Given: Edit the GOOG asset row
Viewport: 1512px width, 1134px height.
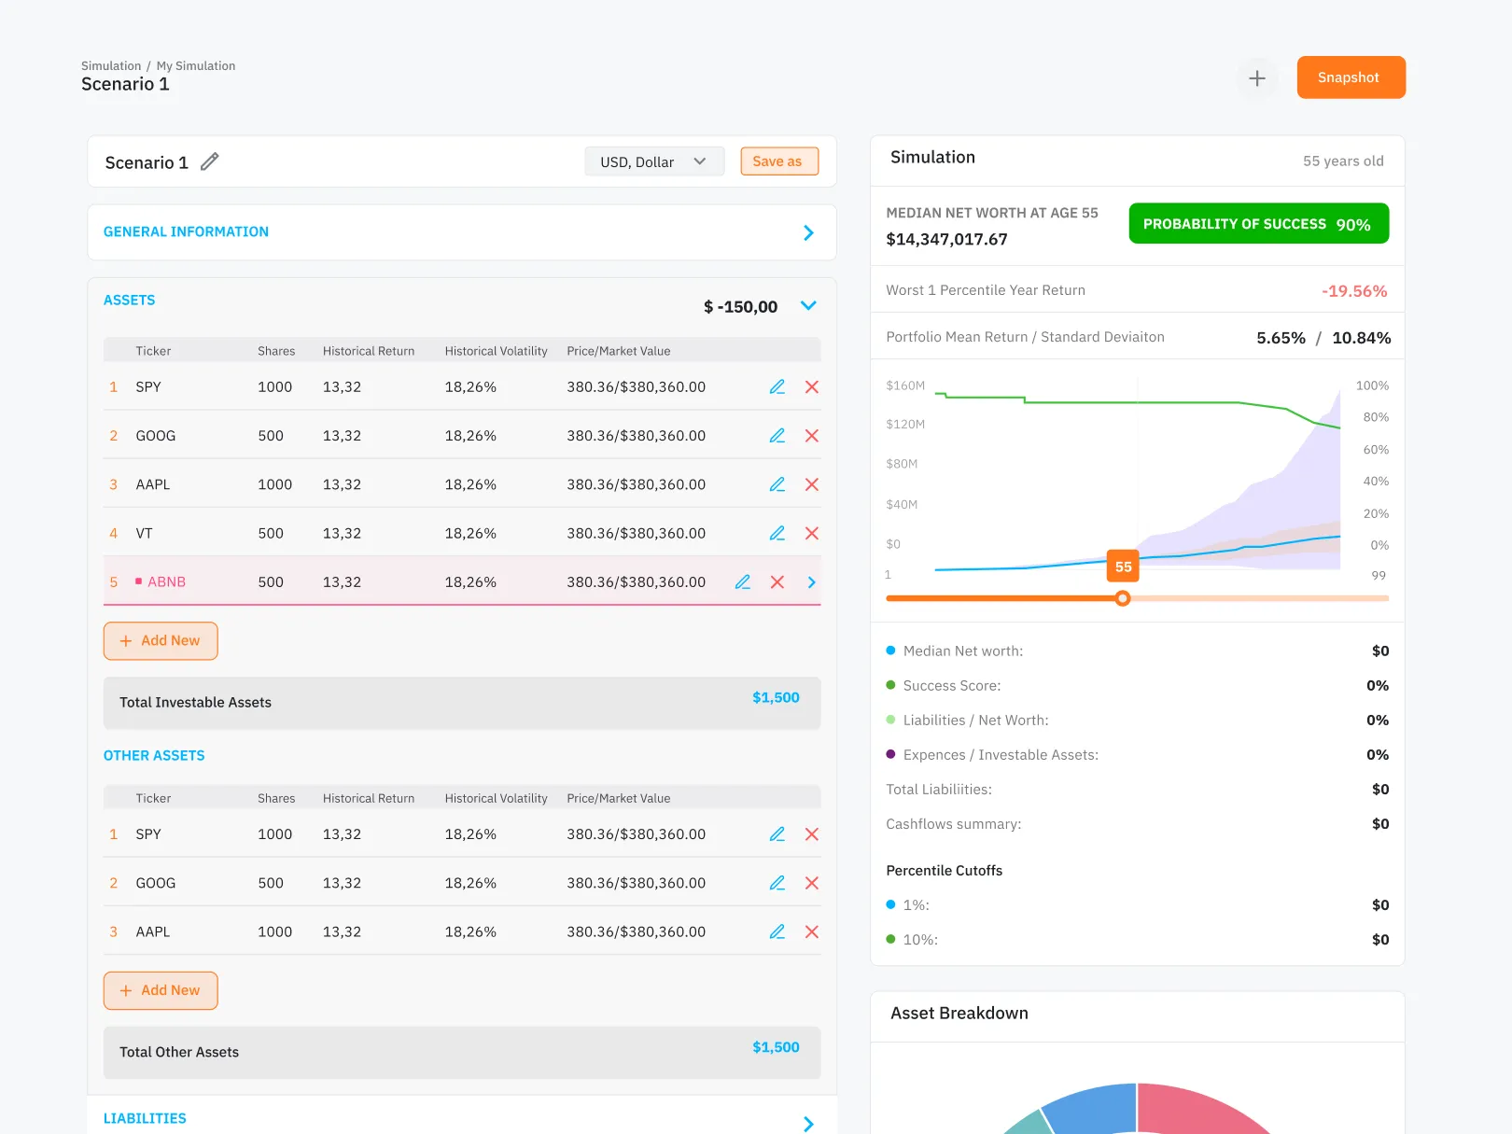Looking at the screenshot, I should click(x=777, y=435).
